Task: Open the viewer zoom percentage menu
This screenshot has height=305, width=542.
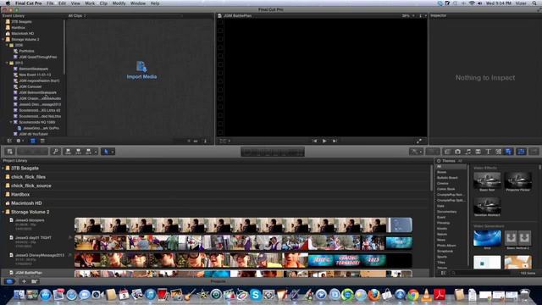Action: [408, 16]
